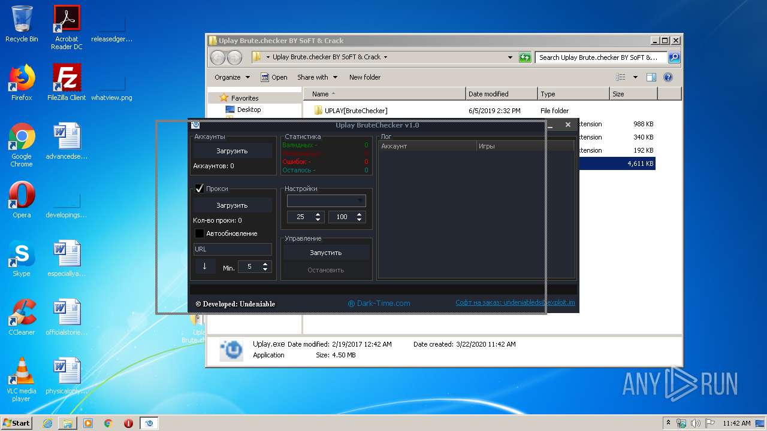Sort by the Date modified column
Image resolution: width=767 pixels, height=431 pixels.
(502, 94)
